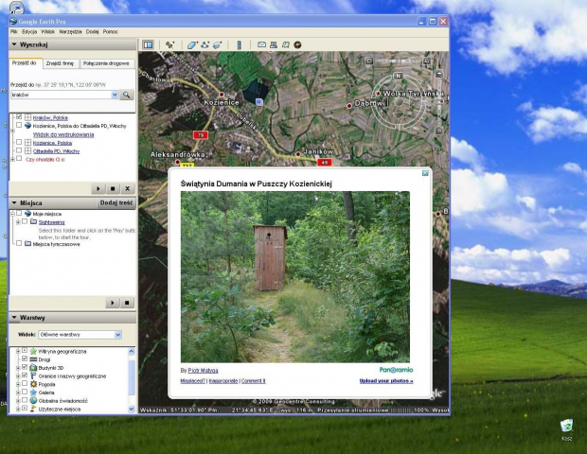Viewport: 587px width, 454px height.
Task: Check the Sightseeing folder checkbox
Action: tap(25, 221)
